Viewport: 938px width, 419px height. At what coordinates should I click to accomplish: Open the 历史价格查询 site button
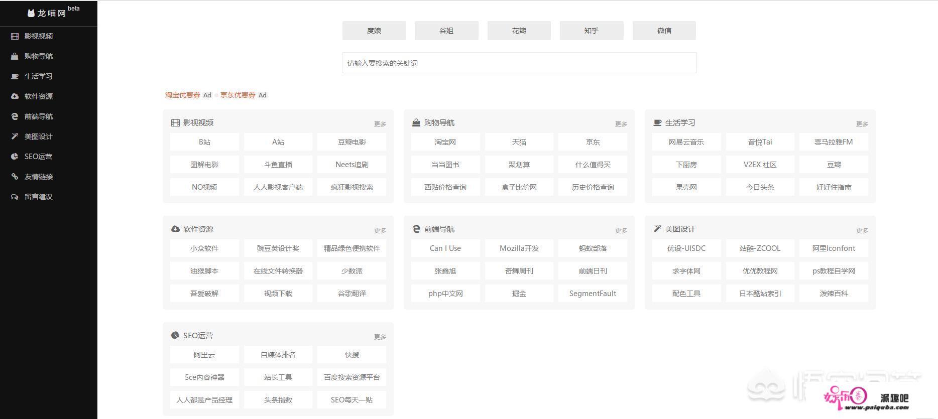click(593, 187)
